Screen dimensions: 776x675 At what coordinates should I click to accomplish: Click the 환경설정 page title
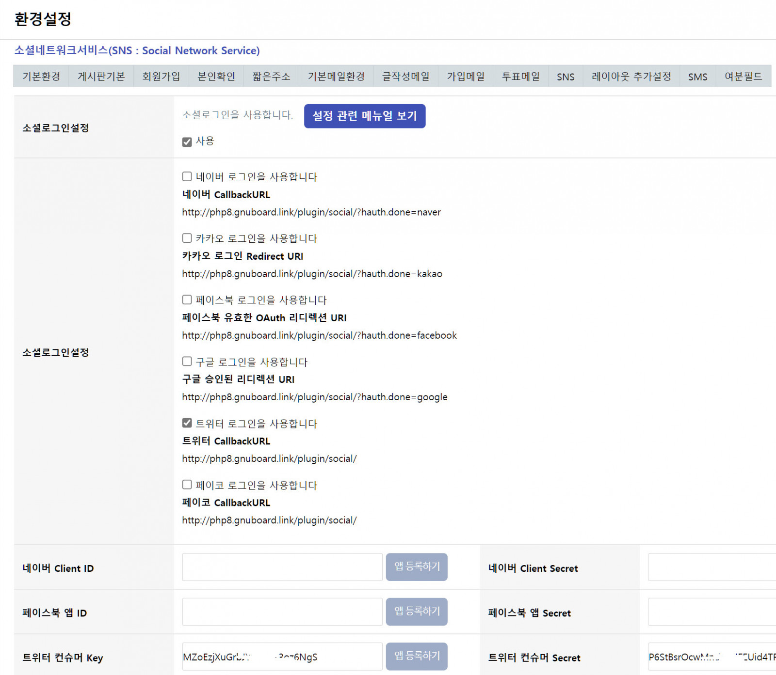[43, 19]
